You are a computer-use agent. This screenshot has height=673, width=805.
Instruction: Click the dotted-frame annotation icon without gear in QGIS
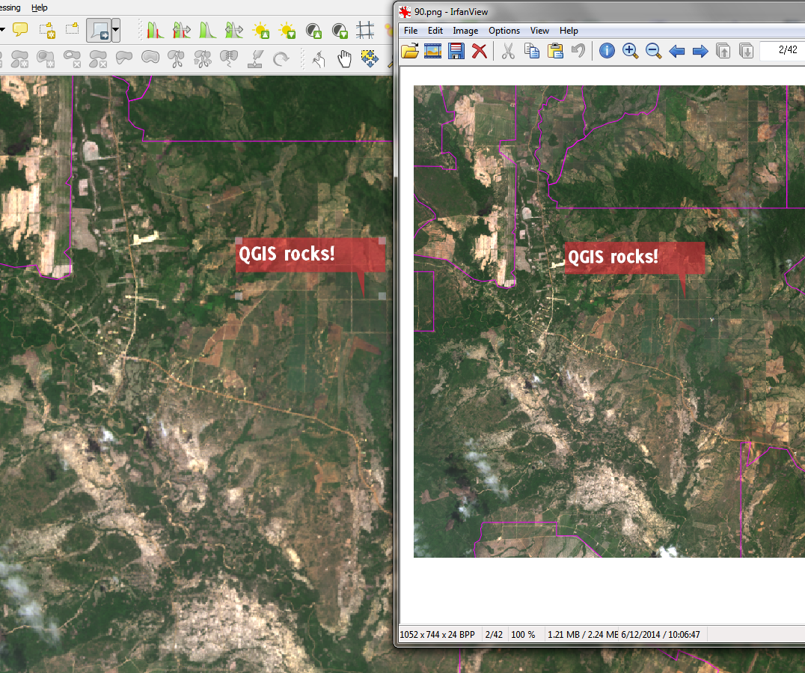[72, 29]
